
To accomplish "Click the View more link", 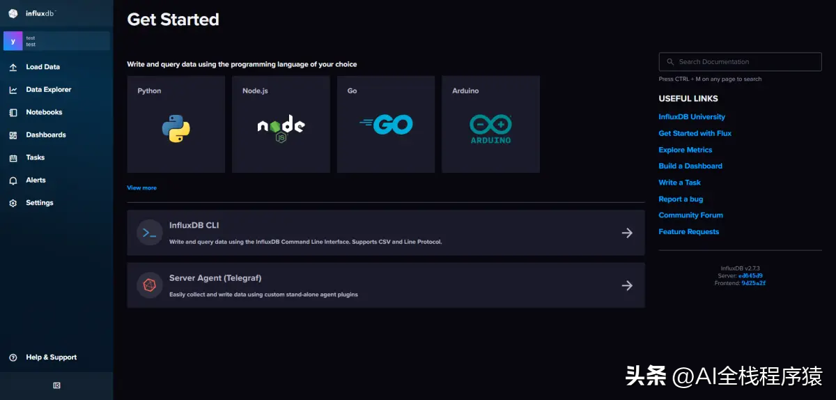I will 141,188.
